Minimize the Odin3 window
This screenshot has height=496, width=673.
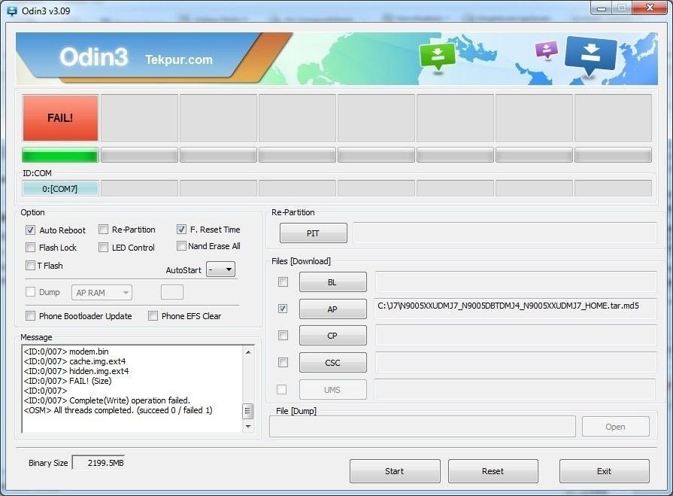pyautogui.click(x=602, y=8)
